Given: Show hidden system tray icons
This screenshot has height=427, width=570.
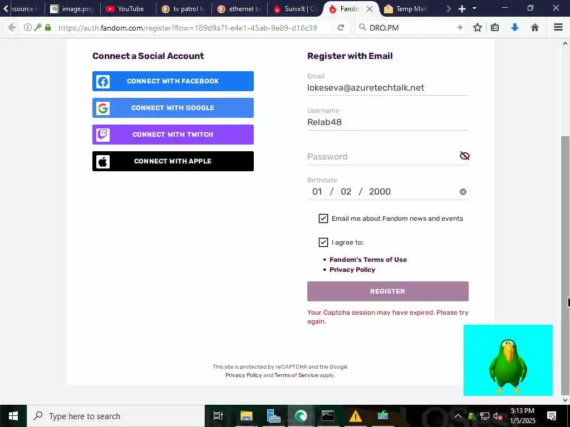Looking at the screenshot, I should coord(458,416).
